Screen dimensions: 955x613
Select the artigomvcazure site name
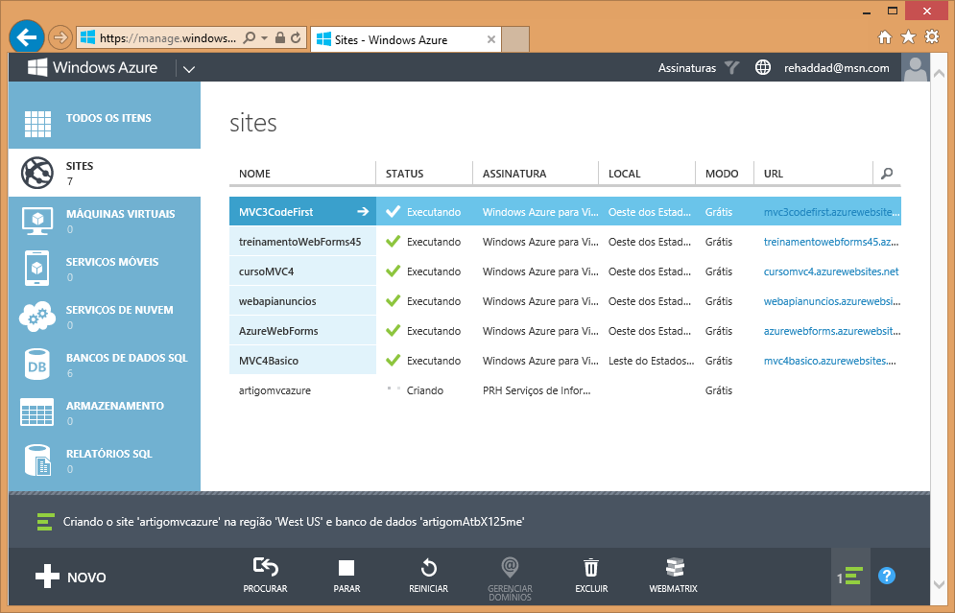click(275, 390)
